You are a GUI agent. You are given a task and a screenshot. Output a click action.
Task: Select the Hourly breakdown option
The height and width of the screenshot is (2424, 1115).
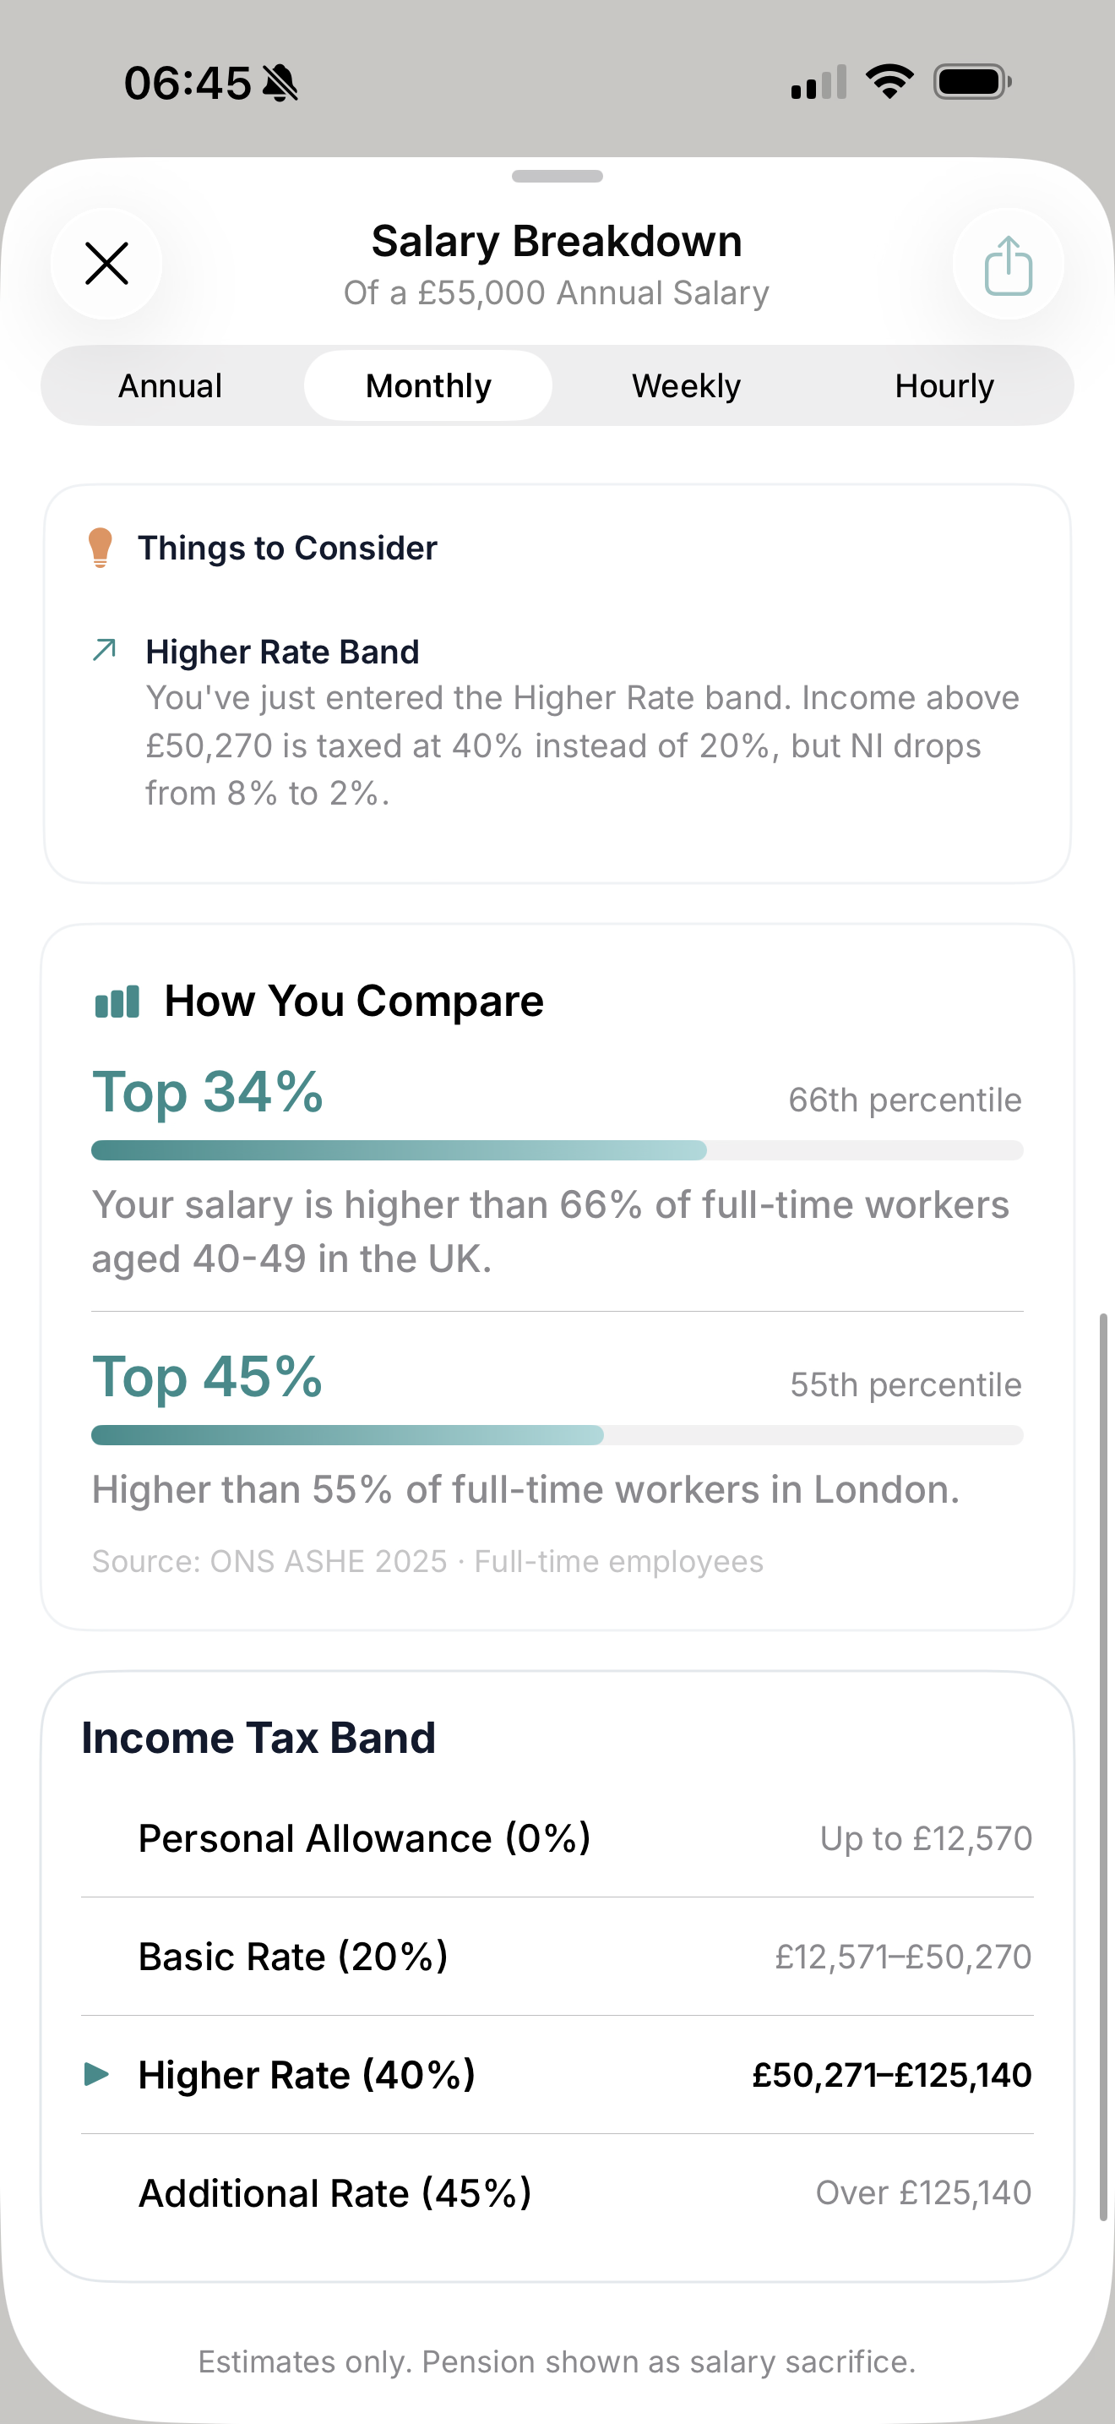coord(944,385)
